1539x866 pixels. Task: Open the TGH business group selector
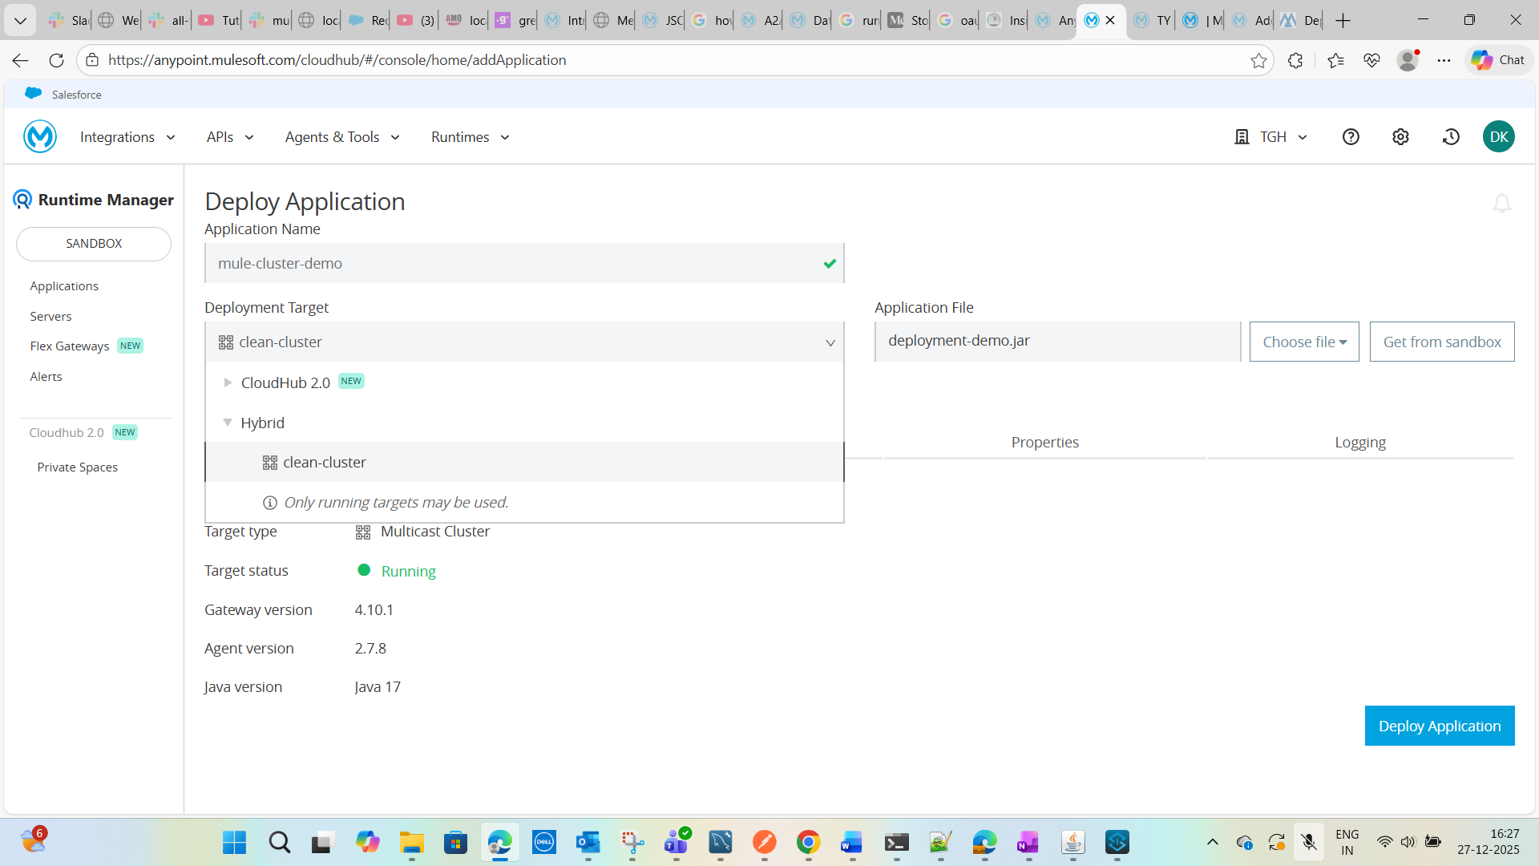1271,137
